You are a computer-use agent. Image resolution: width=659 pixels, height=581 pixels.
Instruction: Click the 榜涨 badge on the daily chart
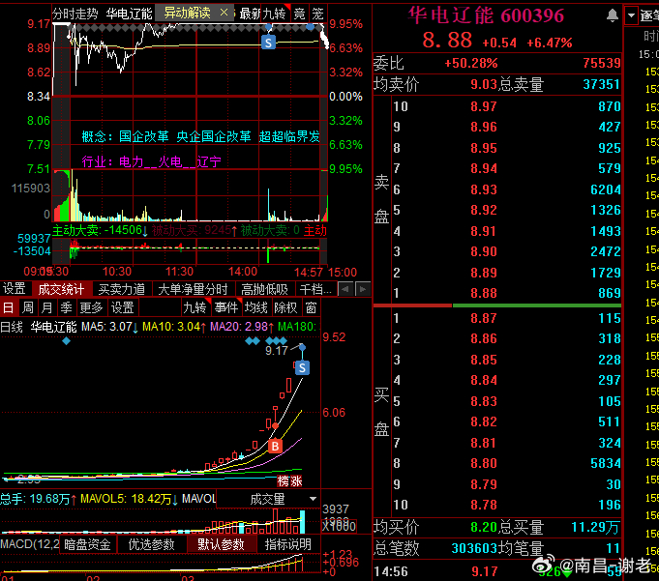289,480
